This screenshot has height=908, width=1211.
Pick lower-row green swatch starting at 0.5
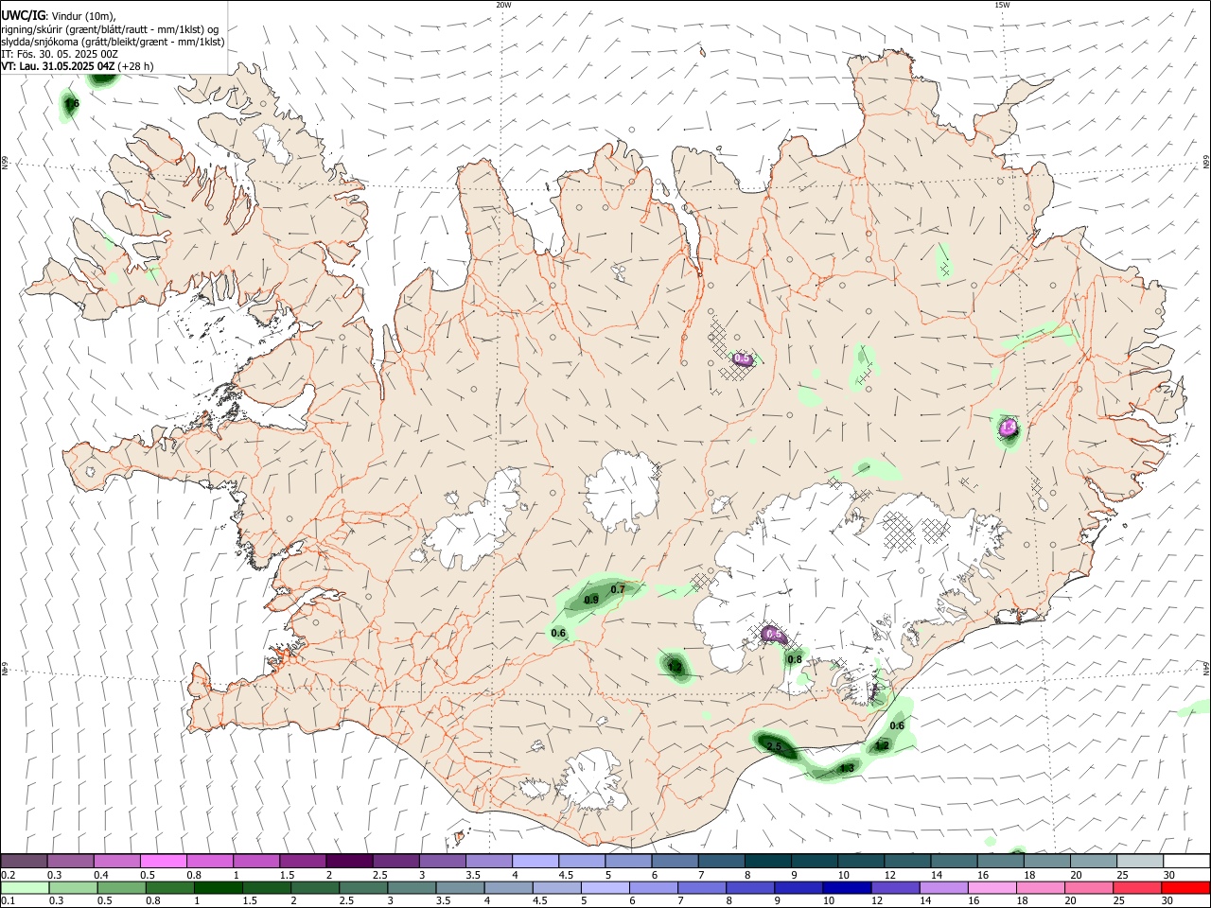122,887
